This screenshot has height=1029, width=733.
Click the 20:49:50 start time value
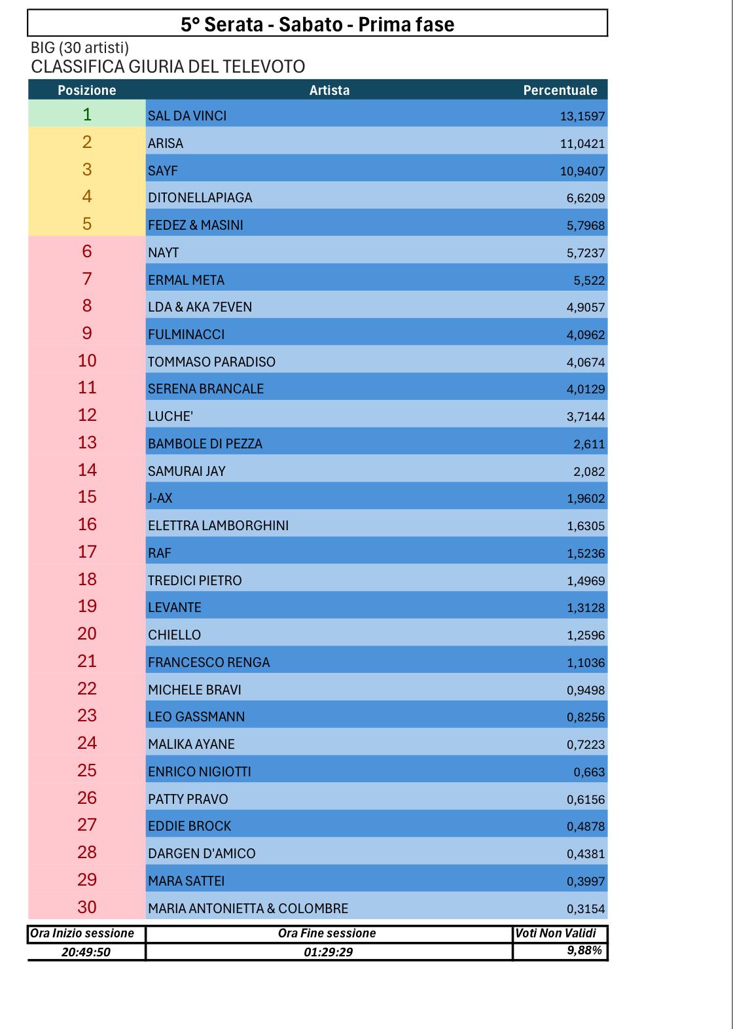tap(86, 952)
